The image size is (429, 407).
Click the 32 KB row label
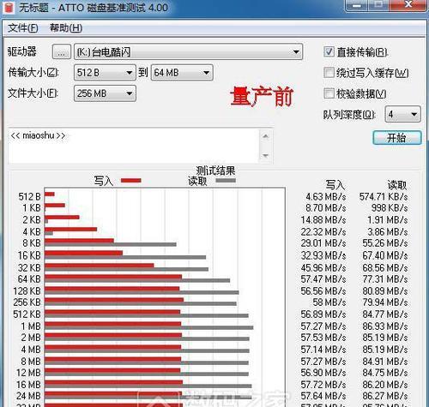point(29,267)
